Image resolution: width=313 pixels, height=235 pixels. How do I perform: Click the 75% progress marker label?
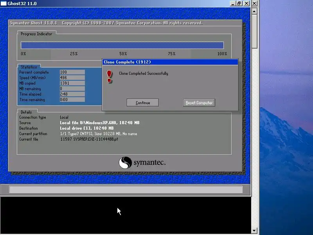(172, 54)
